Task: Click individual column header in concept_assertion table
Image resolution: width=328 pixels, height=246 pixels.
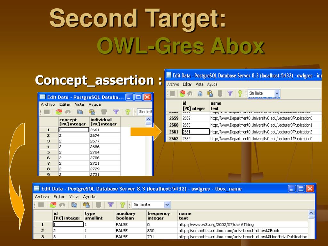Action: 105,122
